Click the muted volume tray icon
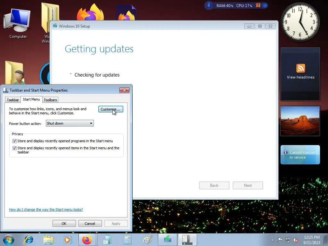Screen dimensions: 328x246 (x=296, y=240)
